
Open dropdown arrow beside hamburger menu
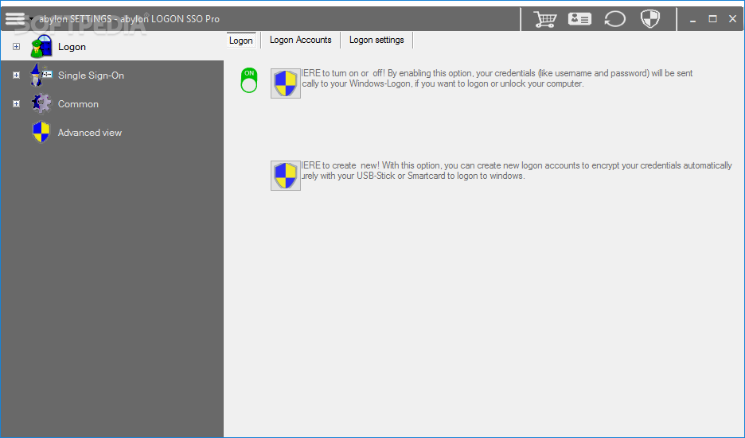31,19
